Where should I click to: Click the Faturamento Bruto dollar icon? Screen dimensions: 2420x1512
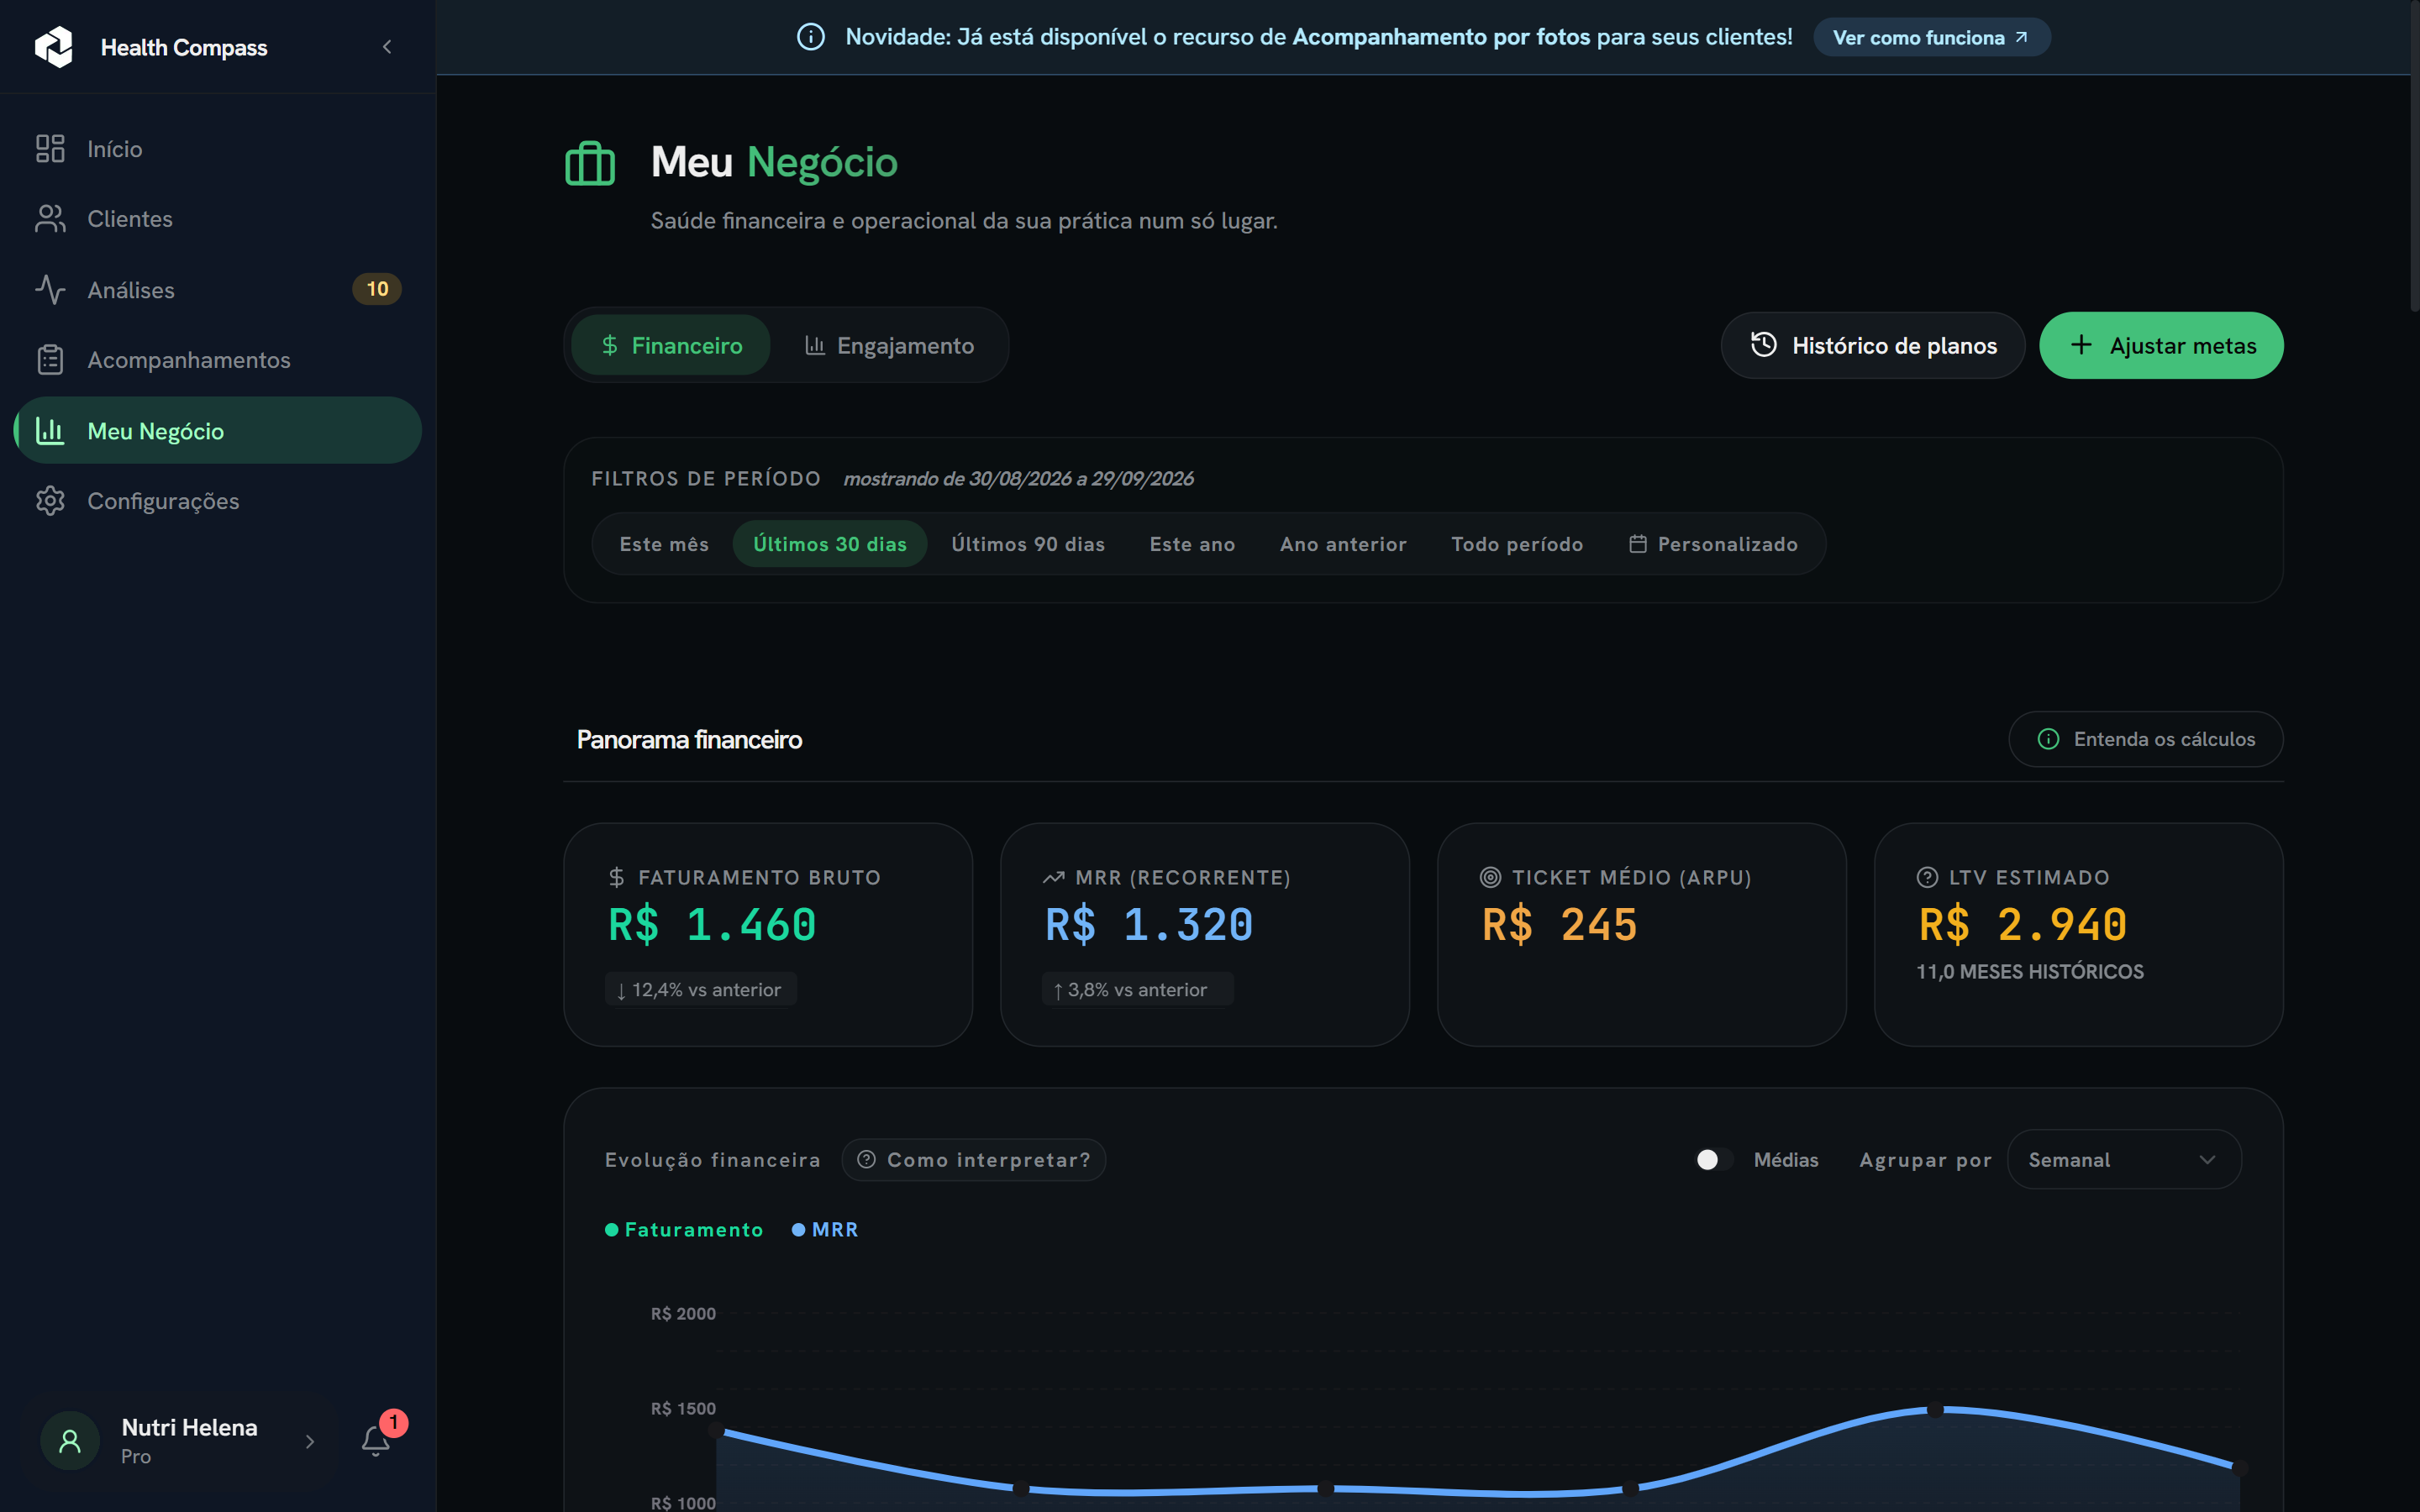[617, 877]
